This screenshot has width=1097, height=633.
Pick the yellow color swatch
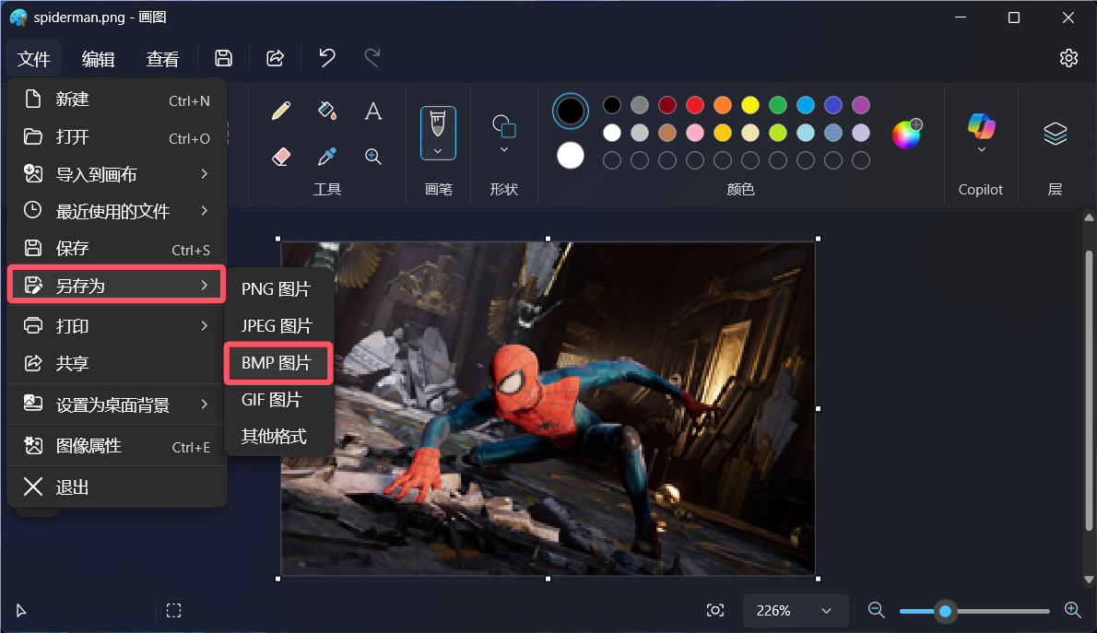[750, 105]
